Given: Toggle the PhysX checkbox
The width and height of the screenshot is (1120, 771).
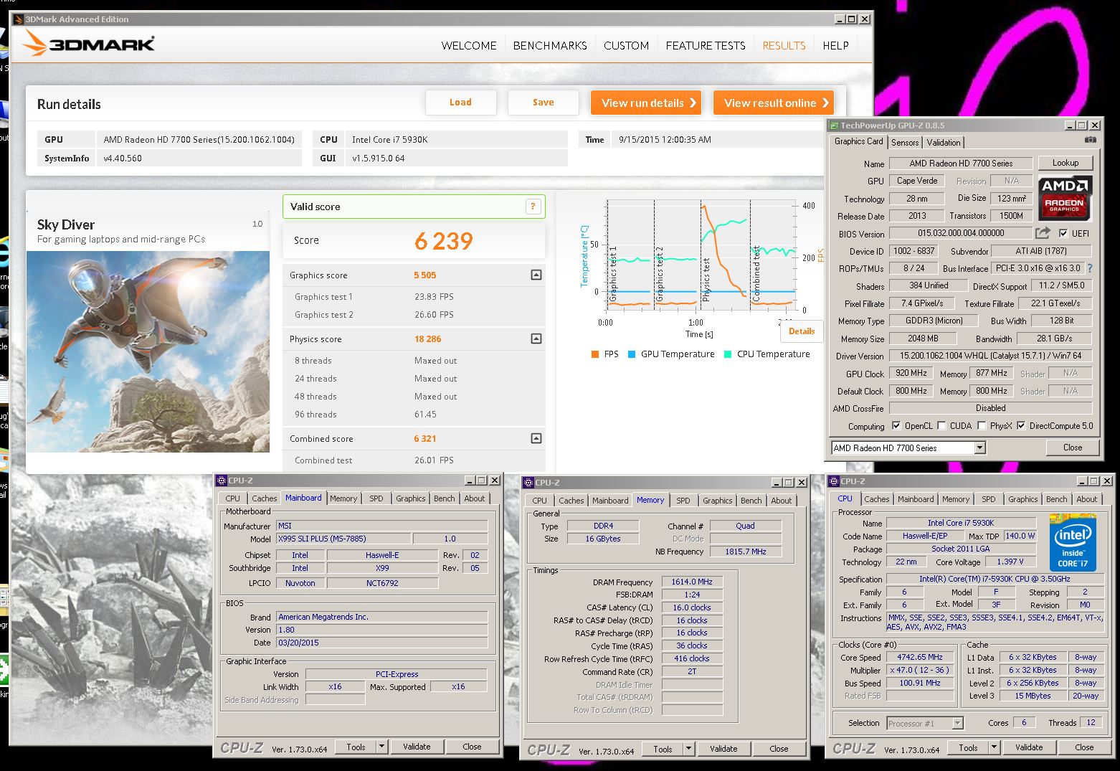Looking at the screenshot, I should pyautogui.click(x=982, y=425).
